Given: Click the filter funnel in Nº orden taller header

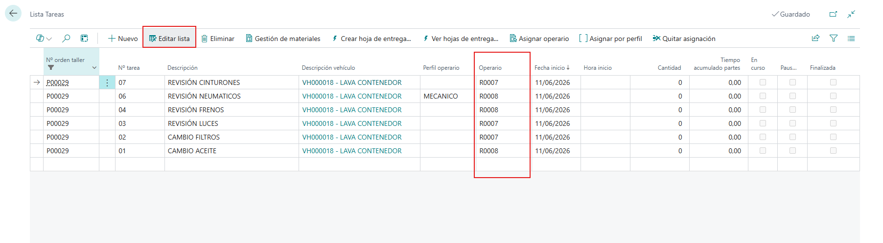Looking at the screenshot, I should tap(51, 68).
